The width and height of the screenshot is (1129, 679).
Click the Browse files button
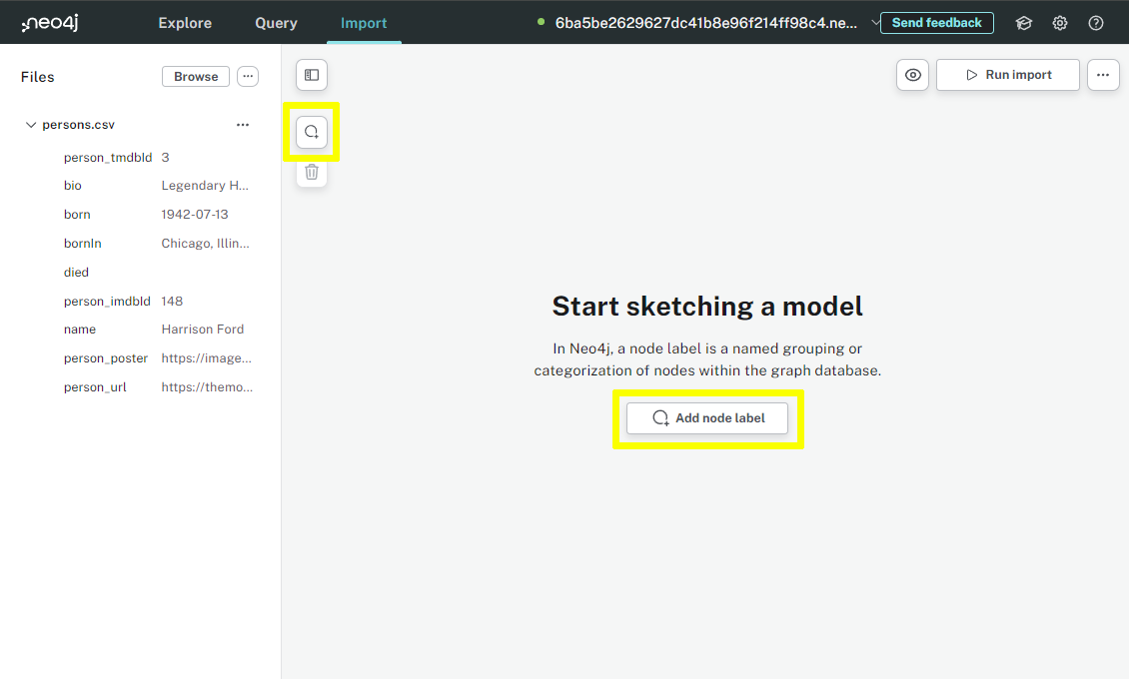click(195, 76)
